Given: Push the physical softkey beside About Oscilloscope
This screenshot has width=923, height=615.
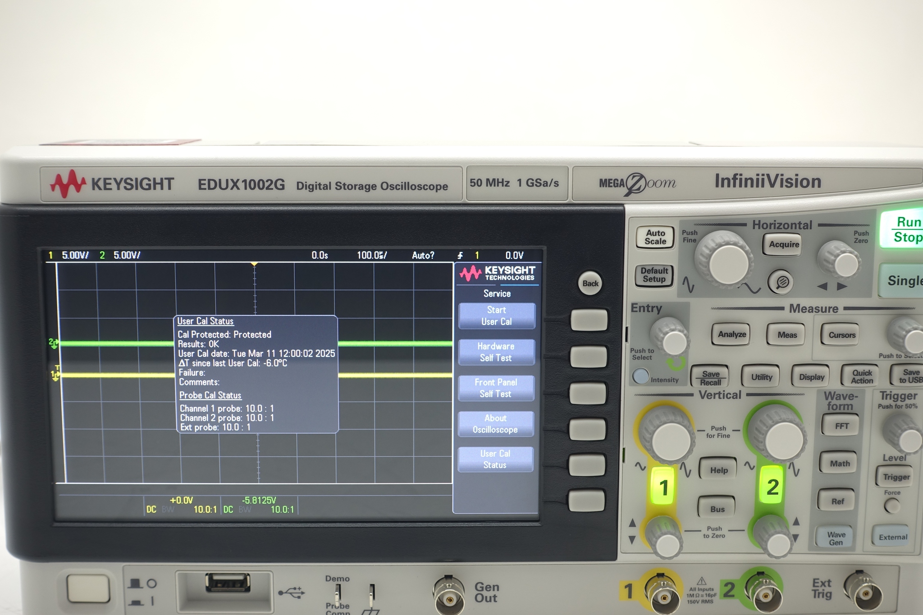Looking at the screenshot, I should point(588,429).
